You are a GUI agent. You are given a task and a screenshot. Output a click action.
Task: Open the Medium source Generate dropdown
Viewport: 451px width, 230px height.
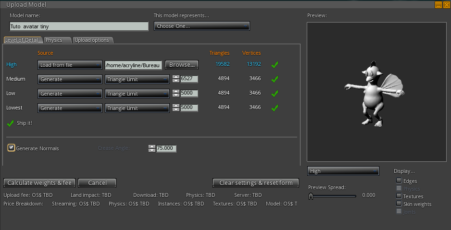[70, 79]
